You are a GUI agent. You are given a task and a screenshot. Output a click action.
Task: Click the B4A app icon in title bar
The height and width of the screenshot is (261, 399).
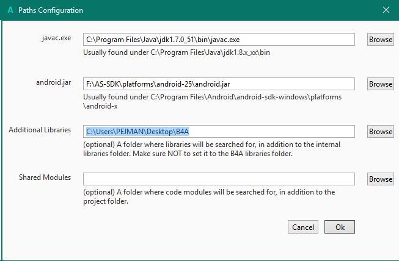coord(10,10)
